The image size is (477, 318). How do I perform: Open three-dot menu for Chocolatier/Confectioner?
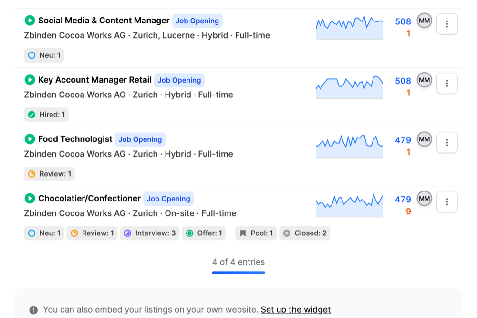(447, 201)
